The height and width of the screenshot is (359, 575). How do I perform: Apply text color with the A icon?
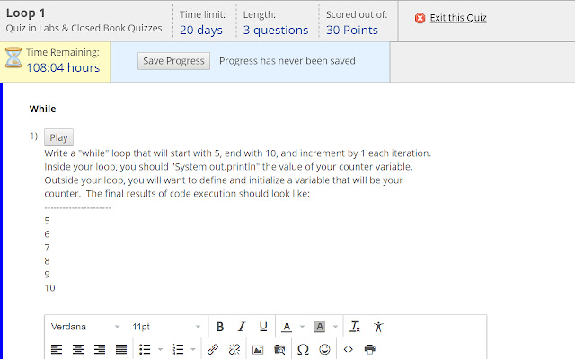(x=287, y=327)
